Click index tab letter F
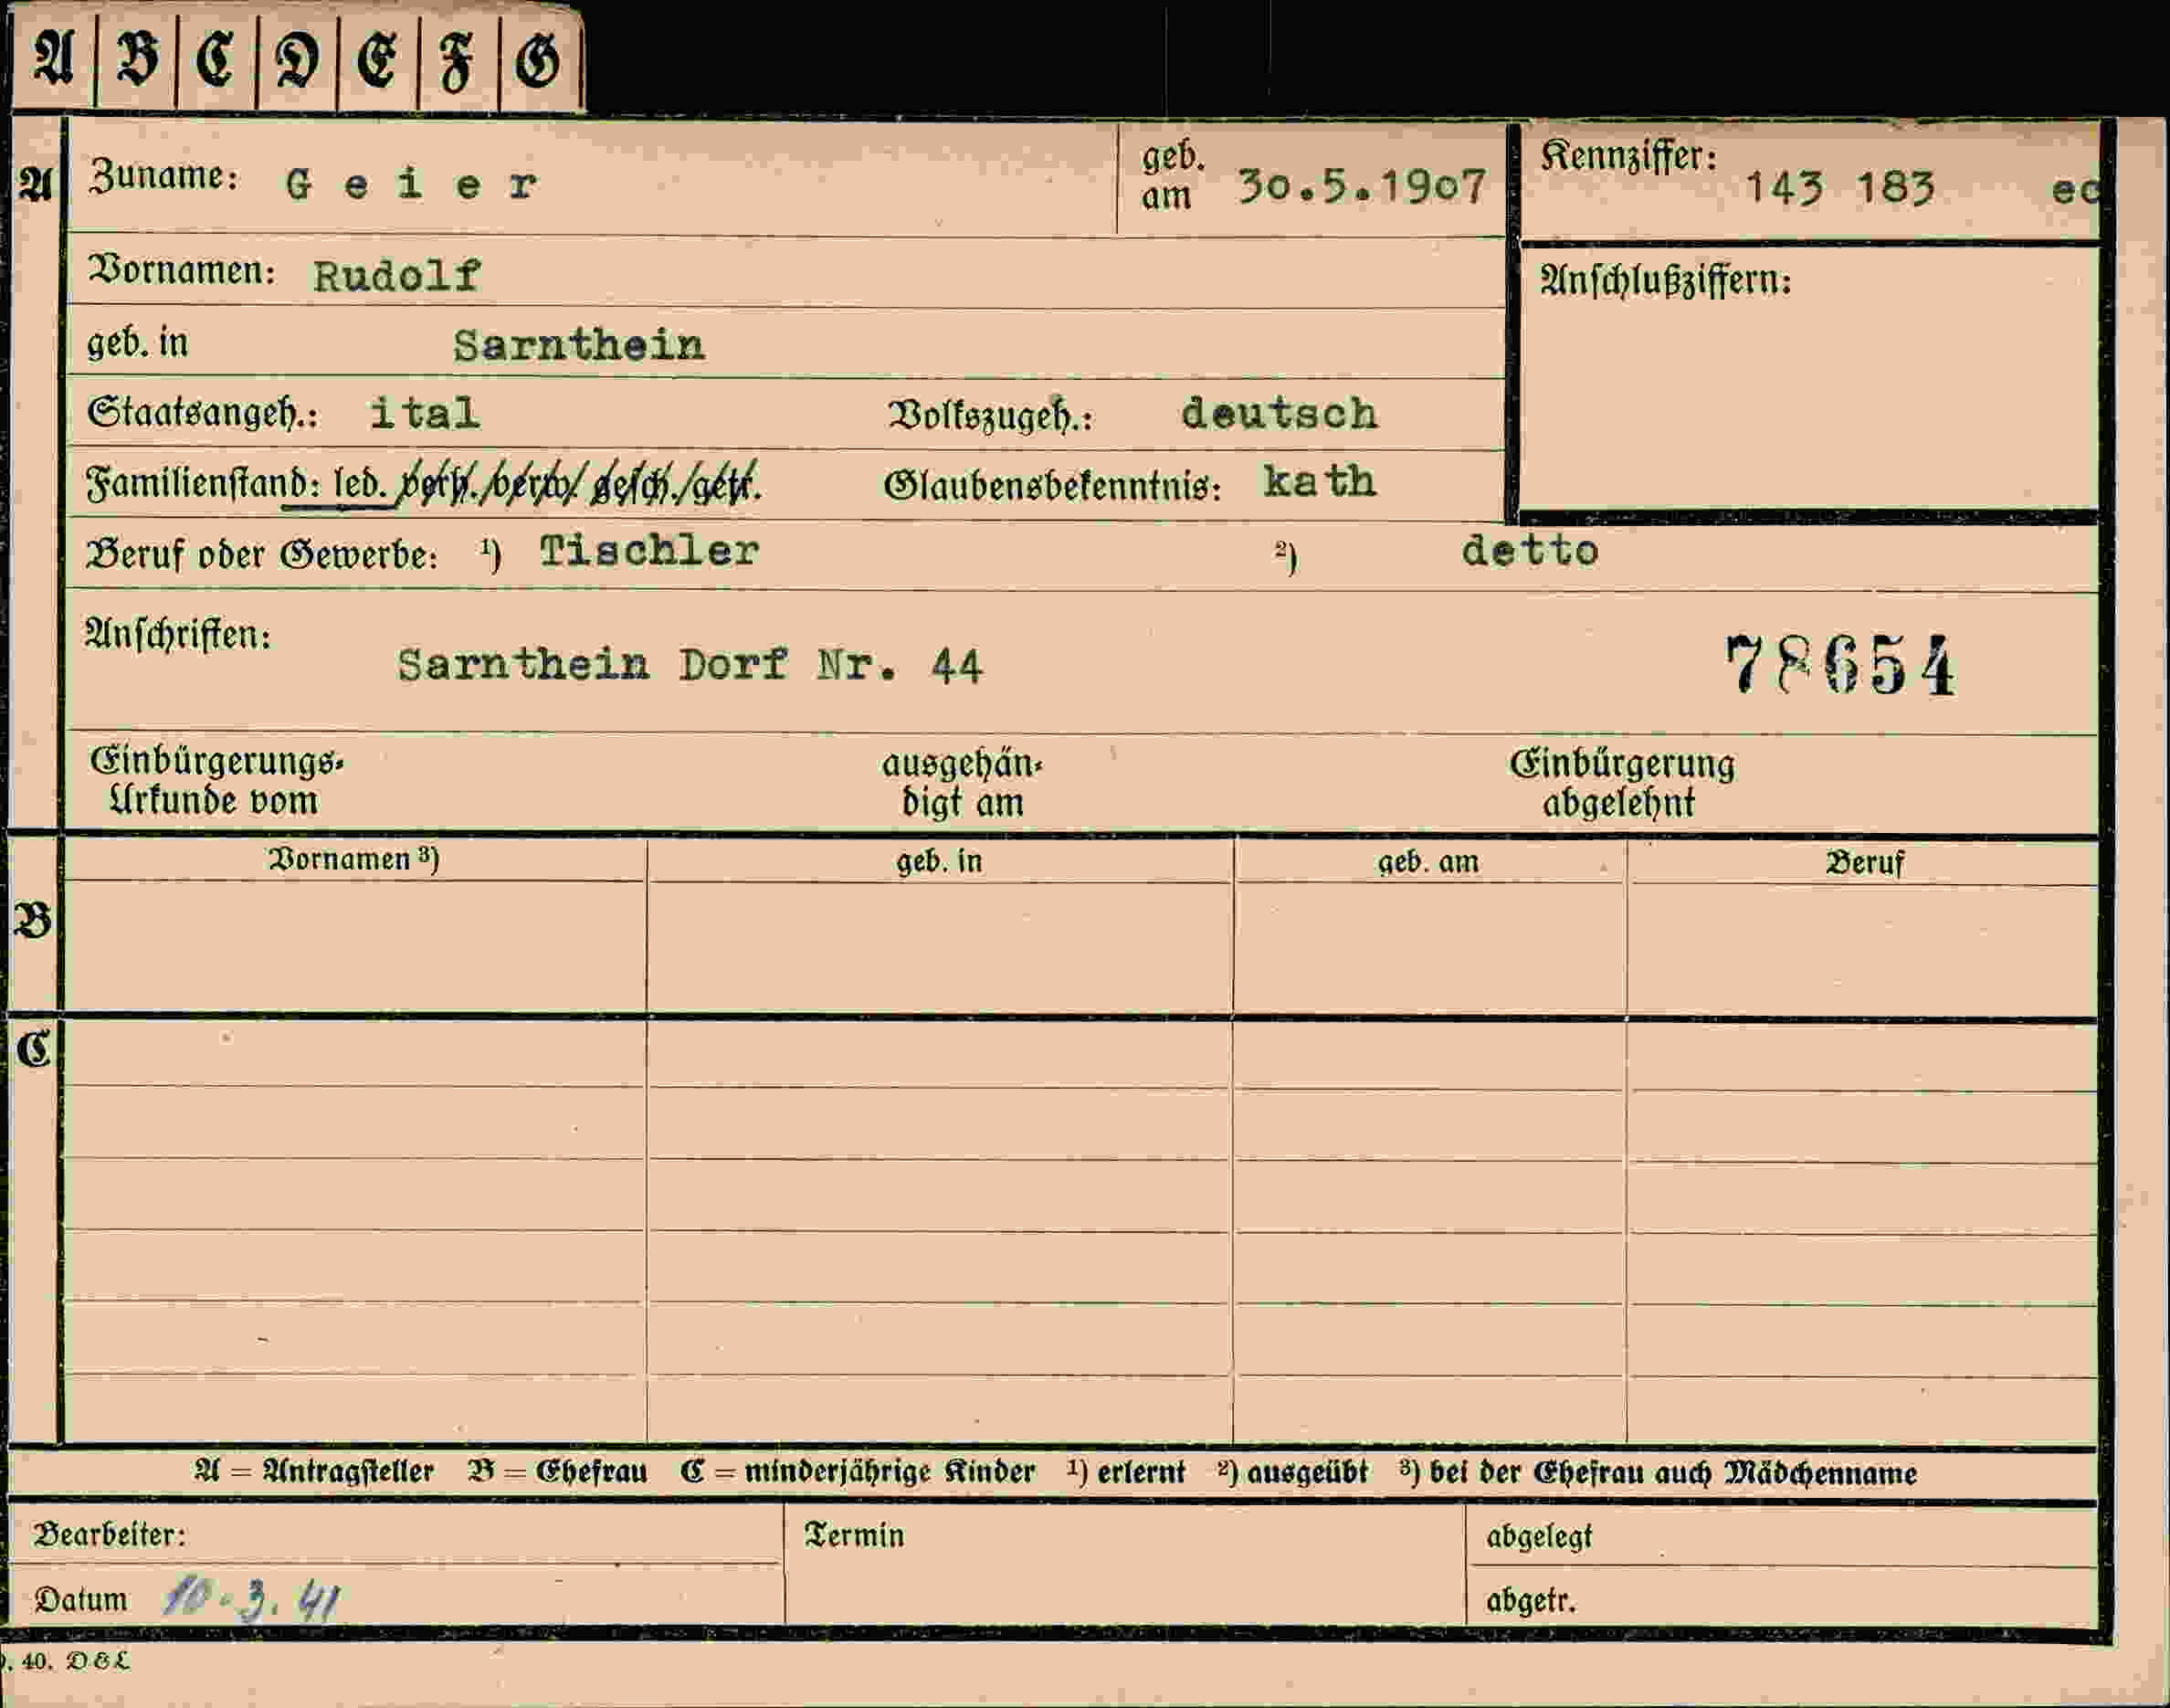The image size is (2170, 1708). [x=457, y=62]
